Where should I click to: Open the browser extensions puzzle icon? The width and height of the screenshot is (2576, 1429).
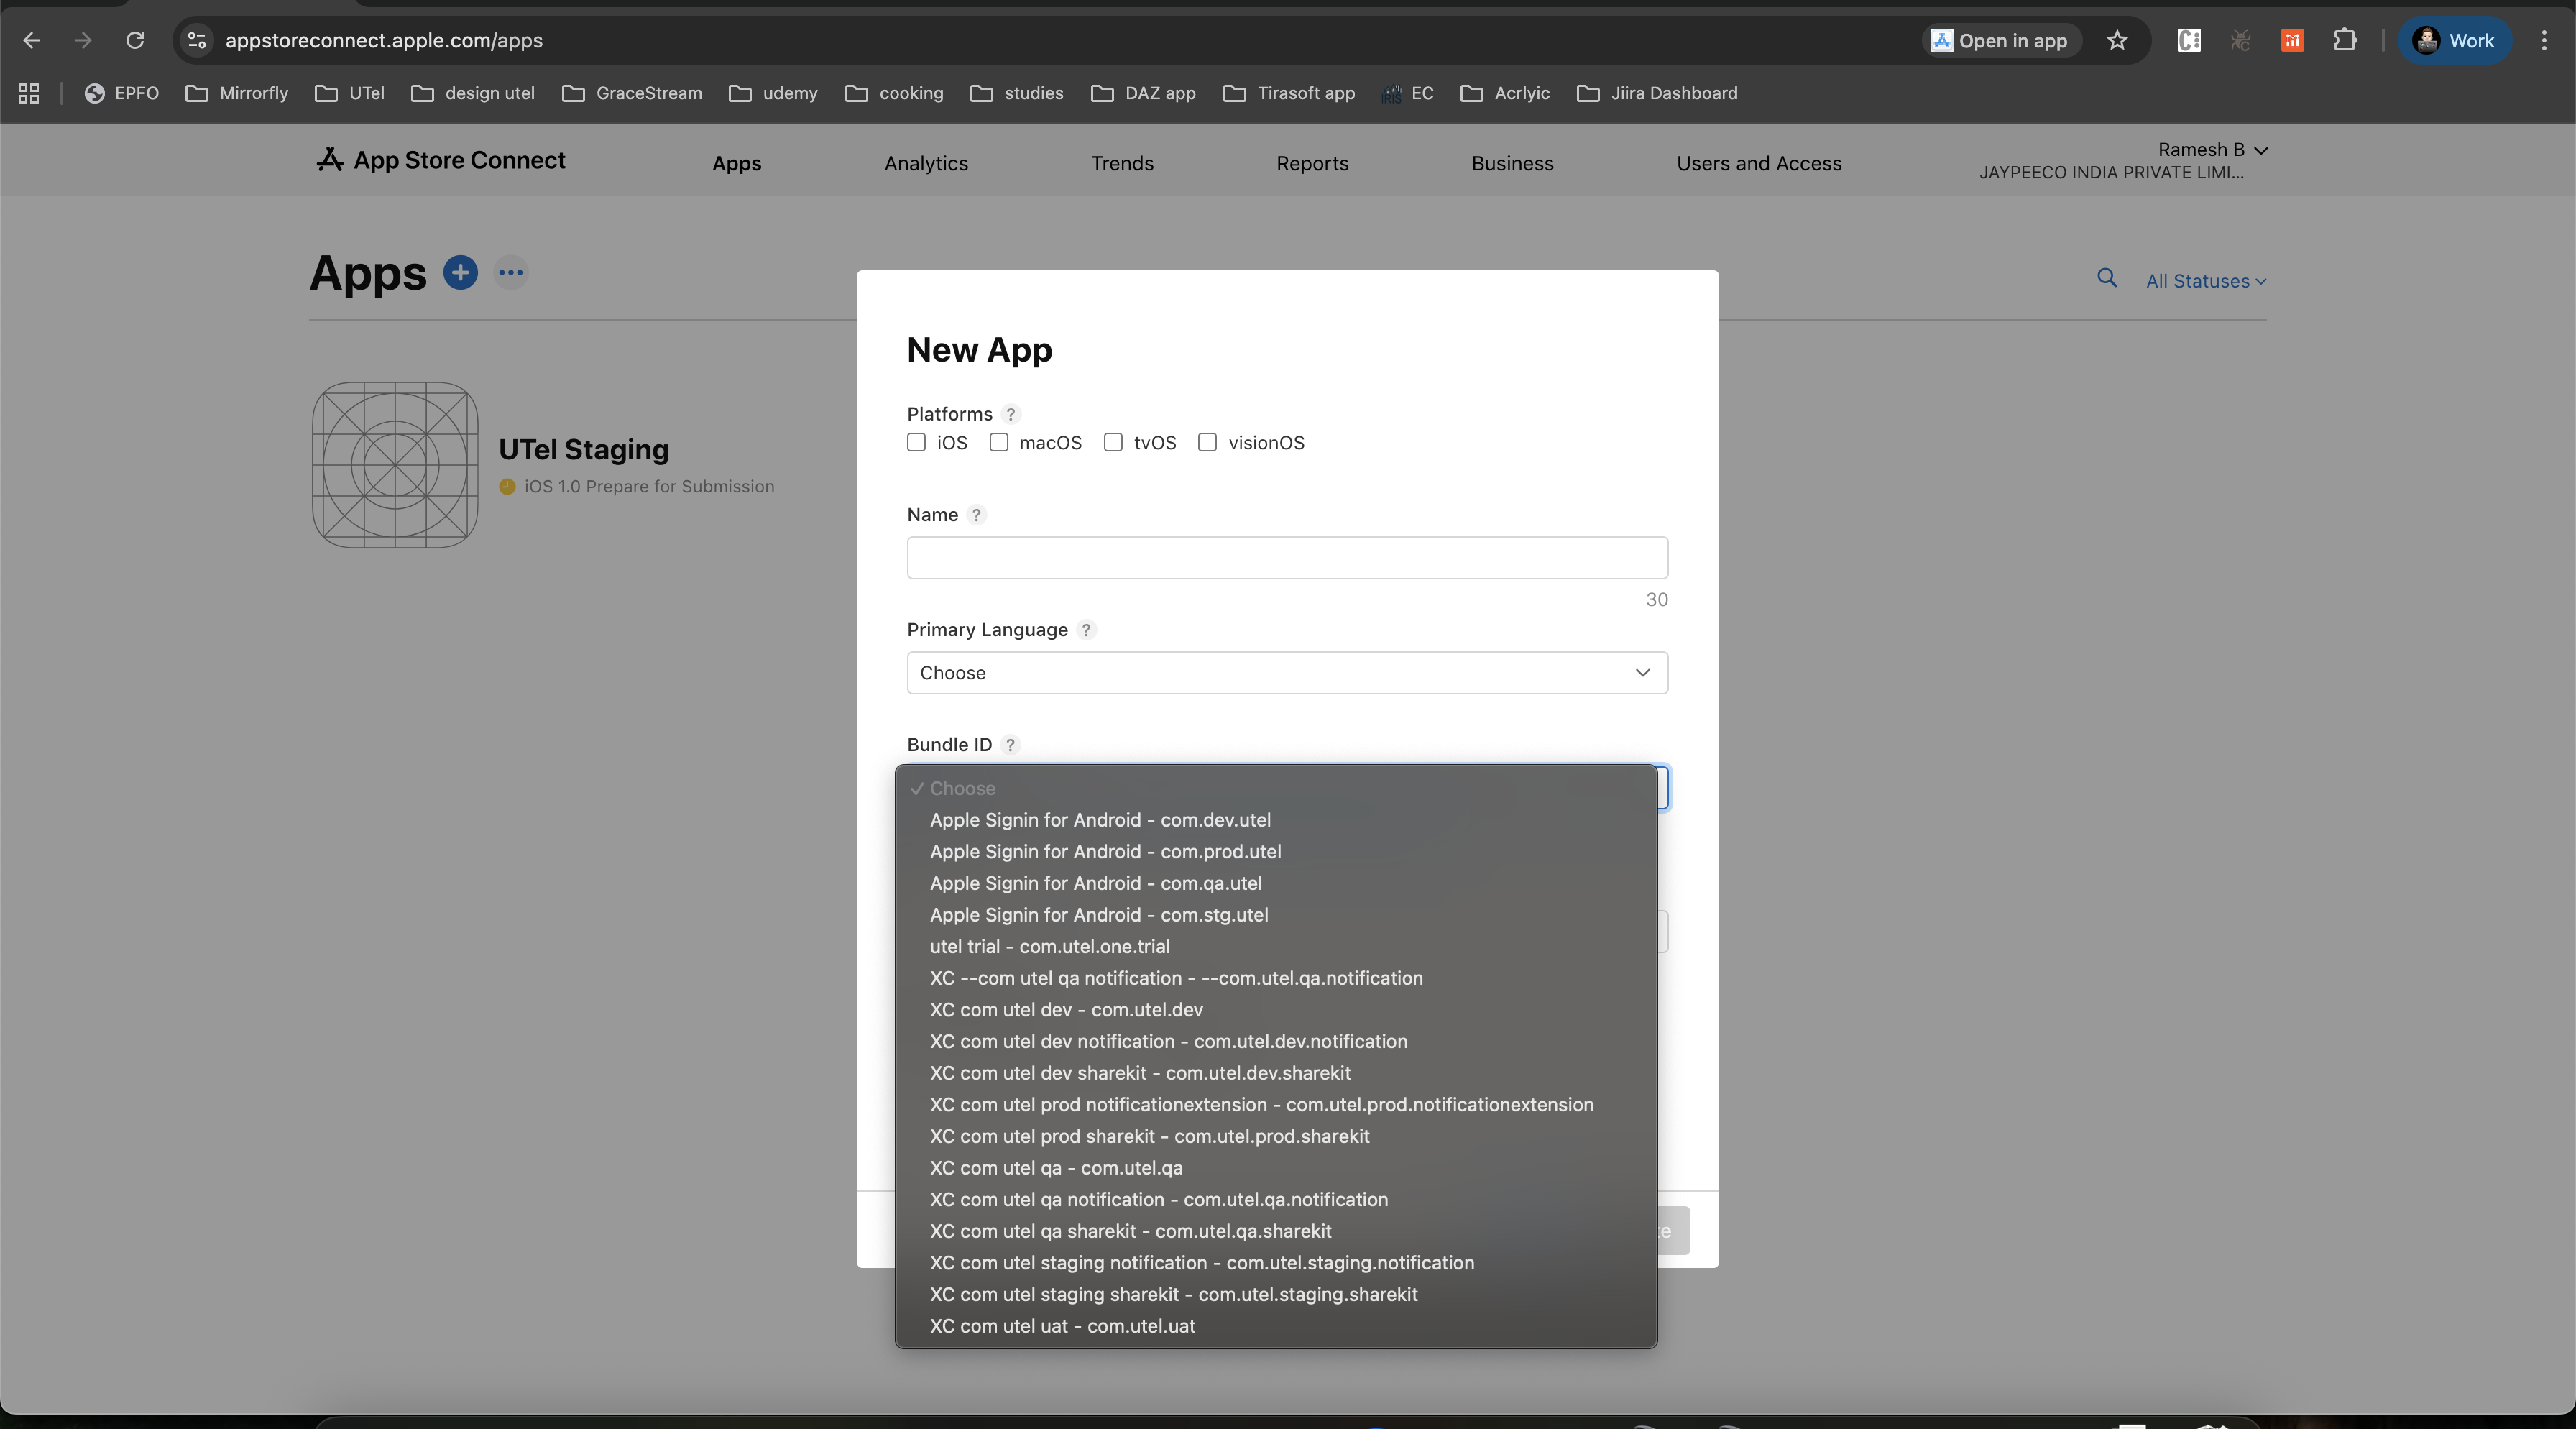pyautogui.click(x=2345, y=41)
